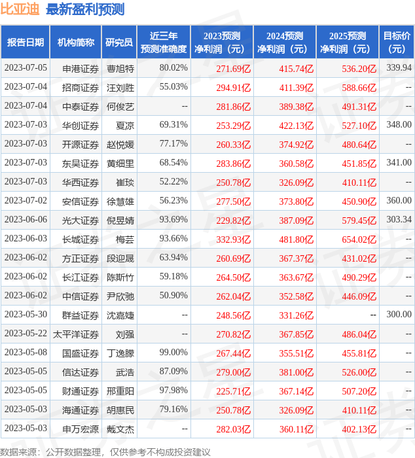Click the 近三年预测准确度 column header
The height and width of the screenshot is (458, 415).
click(x=164, y=43)
